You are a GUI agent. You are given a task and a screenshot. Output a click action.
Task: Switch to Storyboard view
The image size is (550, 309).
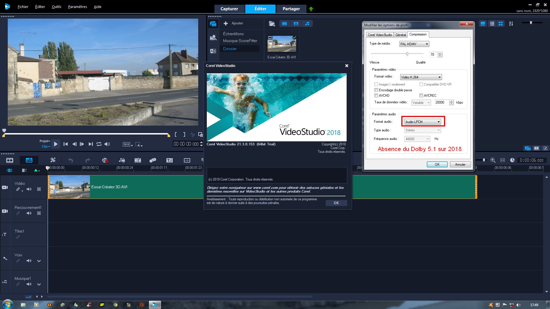coord(10,160)
